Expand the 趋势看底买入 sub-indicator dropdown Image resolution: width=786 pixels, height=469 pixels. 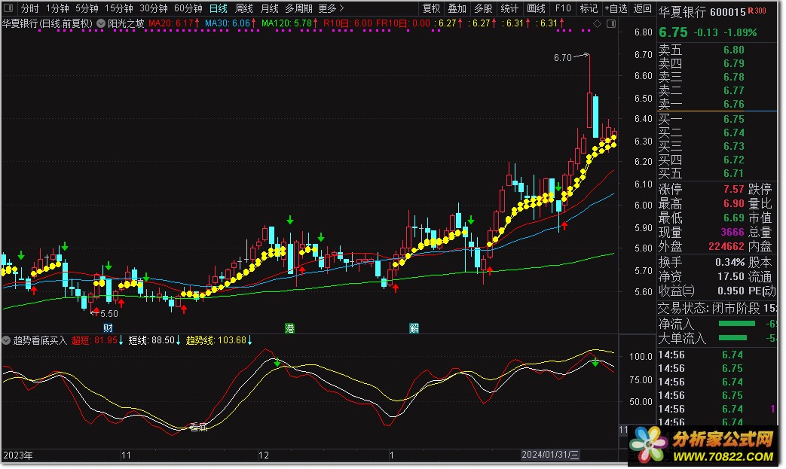6,340
